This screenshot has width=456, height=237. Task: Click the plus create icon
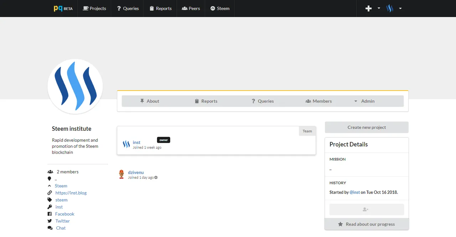coord(369,9)
